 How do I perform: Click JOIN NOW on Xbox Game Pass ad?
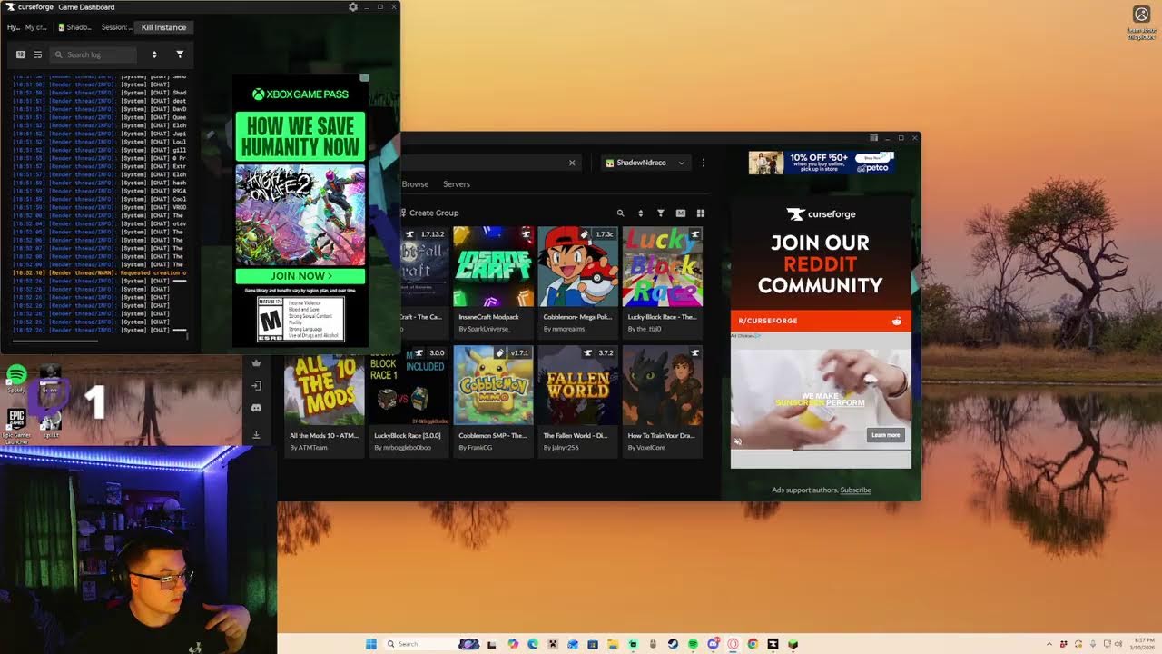click(300, 276)
